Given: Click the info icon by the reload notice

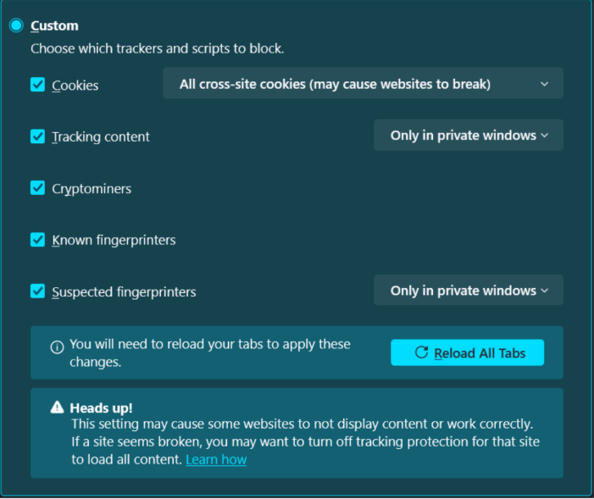Looking at the screenshot, I should coord(58,347).
